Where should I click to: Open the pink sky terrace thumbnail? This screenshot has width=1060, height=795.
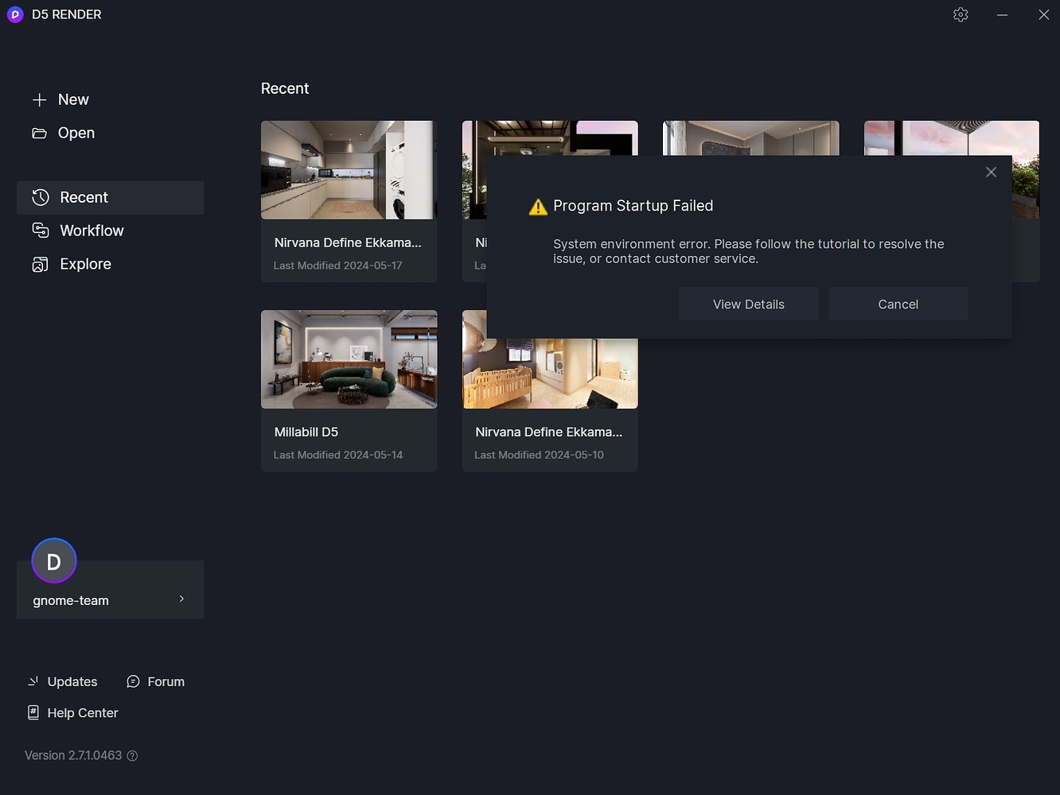pyautogui.click(x=952, y=138)
